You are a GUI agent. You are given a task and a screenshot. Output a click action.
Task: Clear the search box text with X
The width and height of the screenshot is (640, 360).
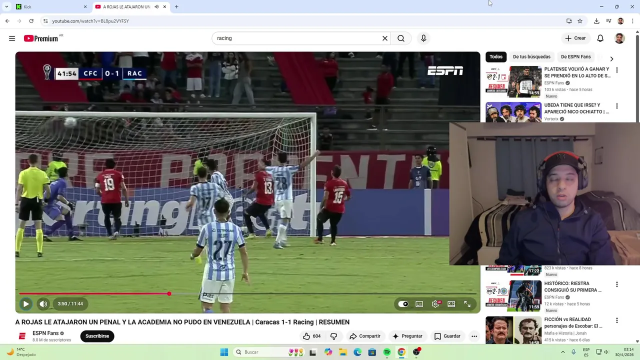pyautogui.click(x=385, y=38)
